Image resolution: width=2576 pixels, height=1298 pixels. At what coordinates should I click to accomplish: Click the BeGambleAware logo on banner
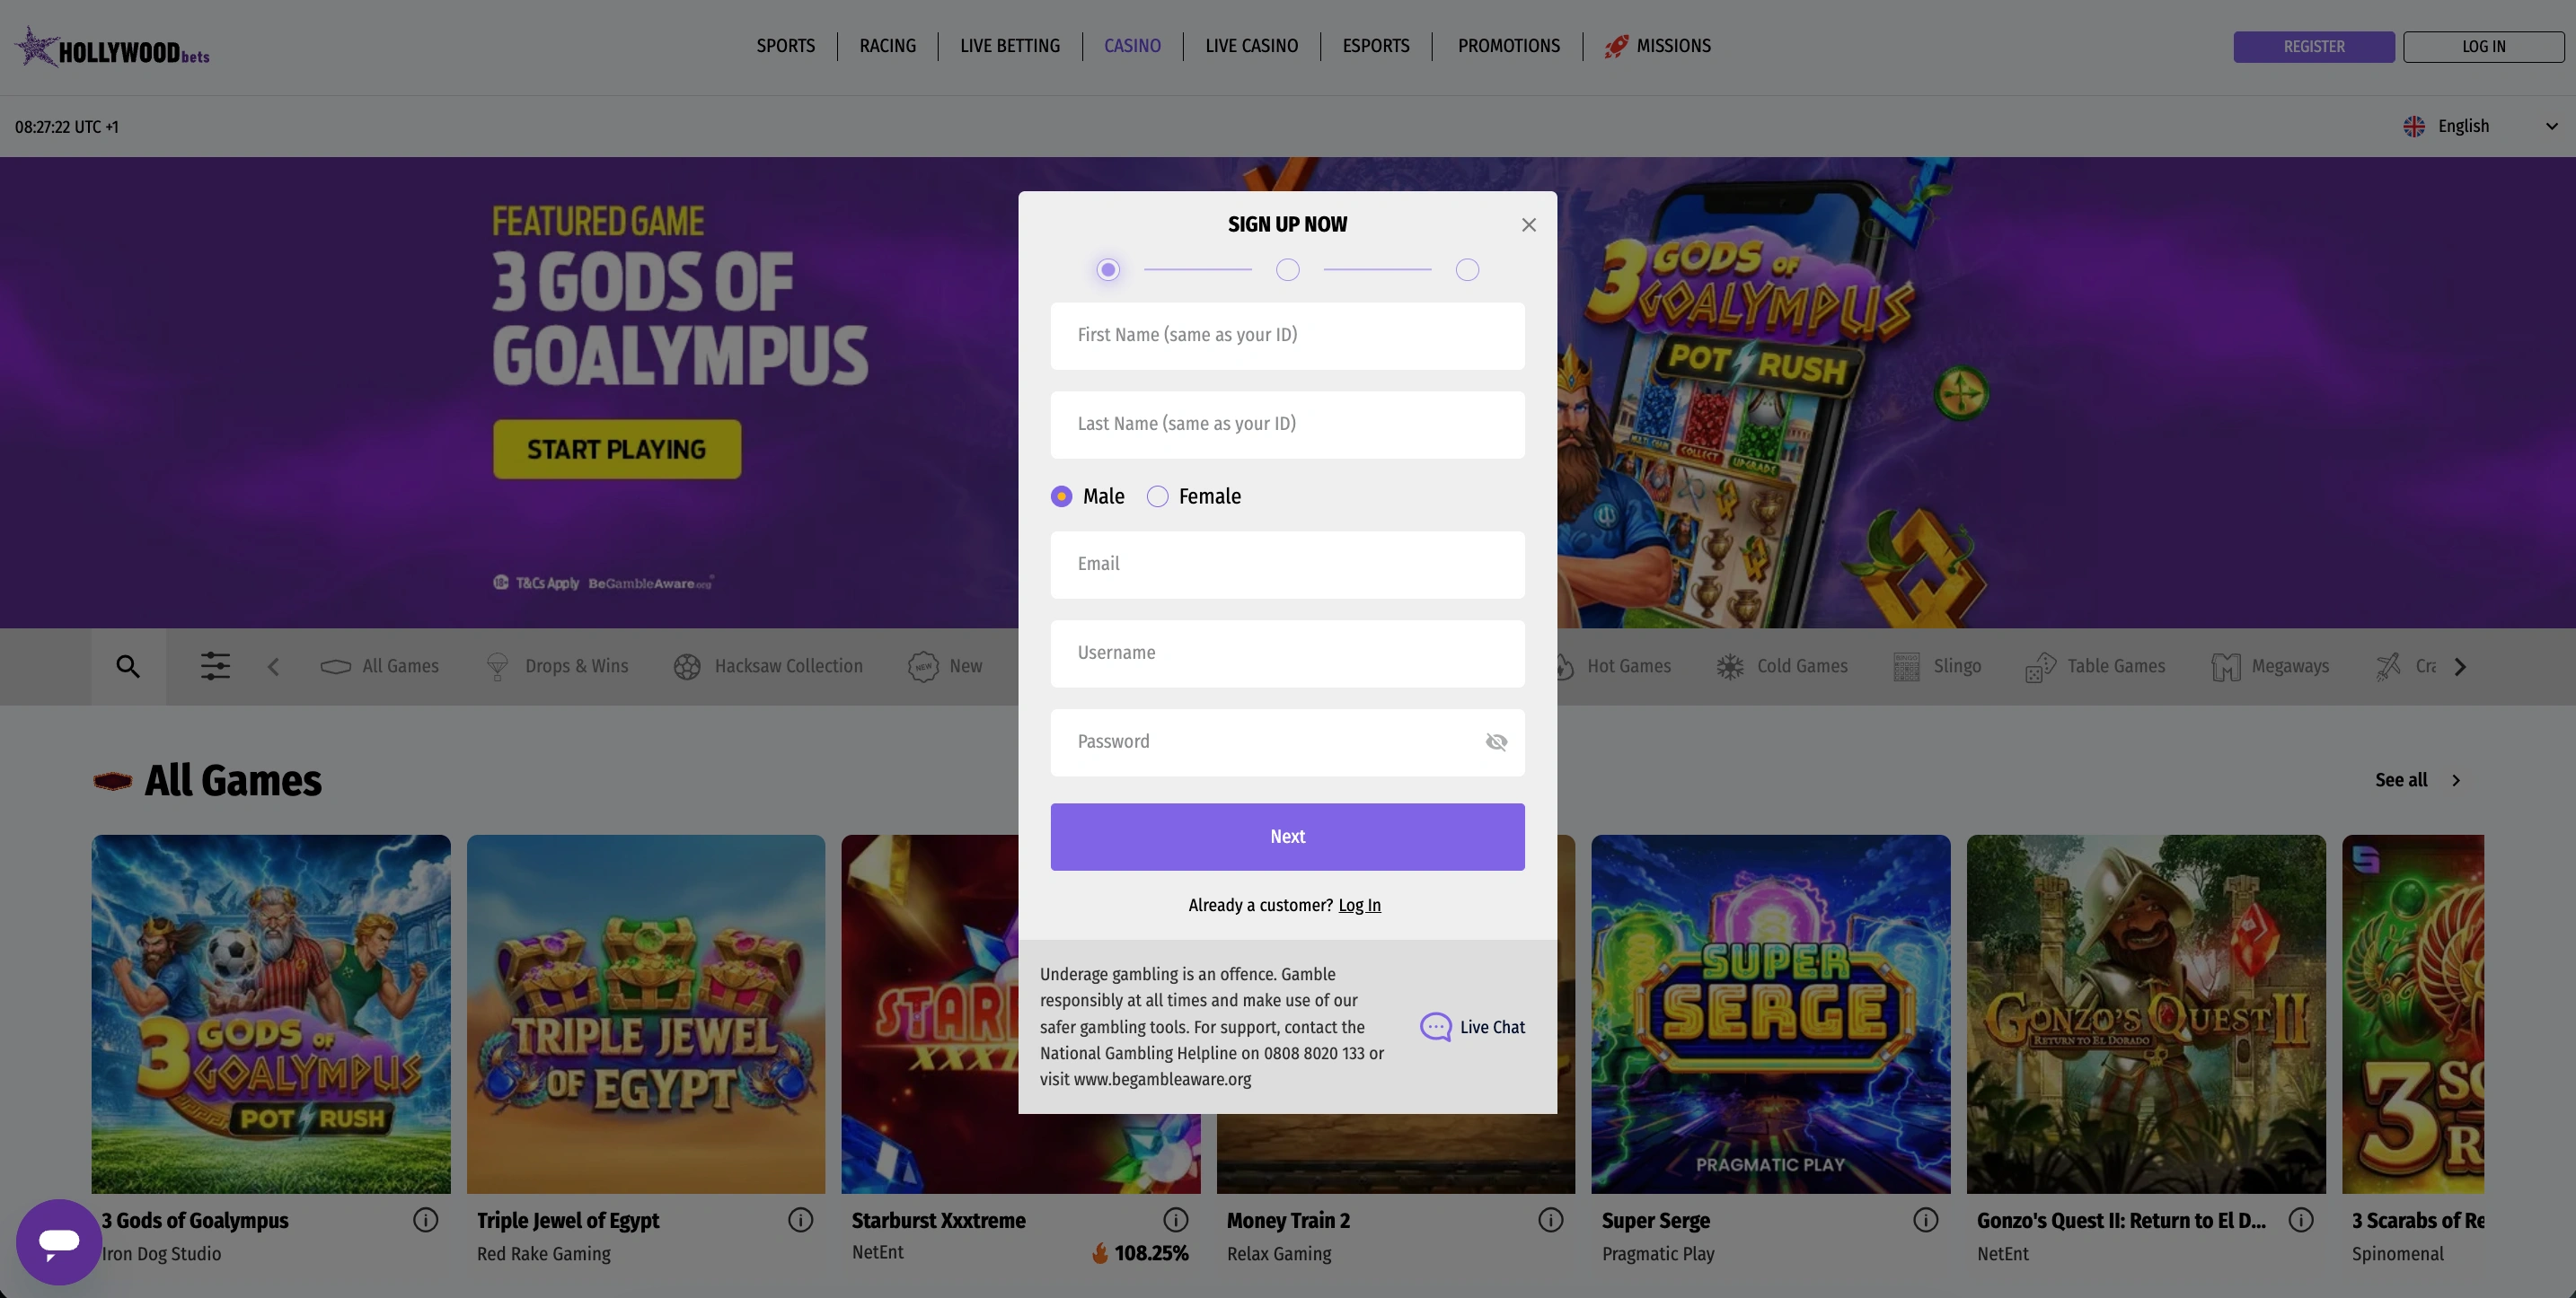click(x=650, y=583)
